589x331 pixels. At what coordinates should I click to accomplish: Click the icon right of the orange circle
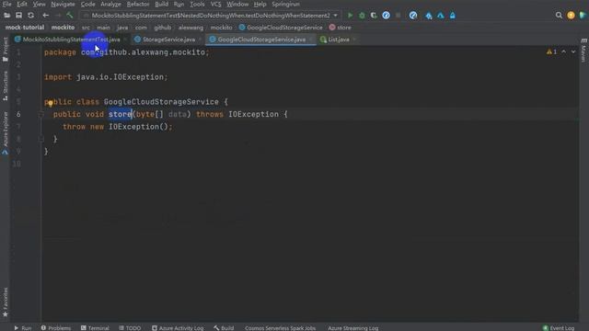tap(583, 16)
